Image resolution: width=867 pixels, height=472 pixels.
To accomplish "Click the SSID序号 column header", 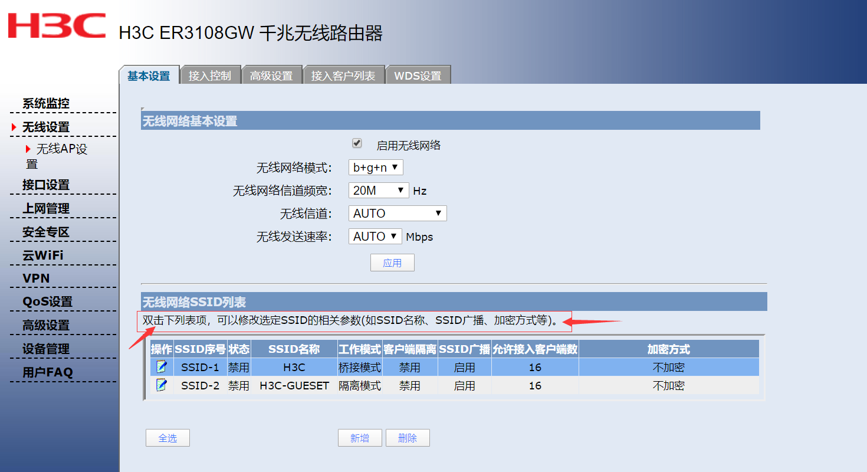I will [200, 349].
